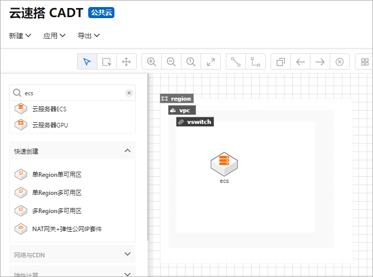Click the copy/duplicate toolbar icon
The height and width of the screenshot is (277, 373).
281,62
